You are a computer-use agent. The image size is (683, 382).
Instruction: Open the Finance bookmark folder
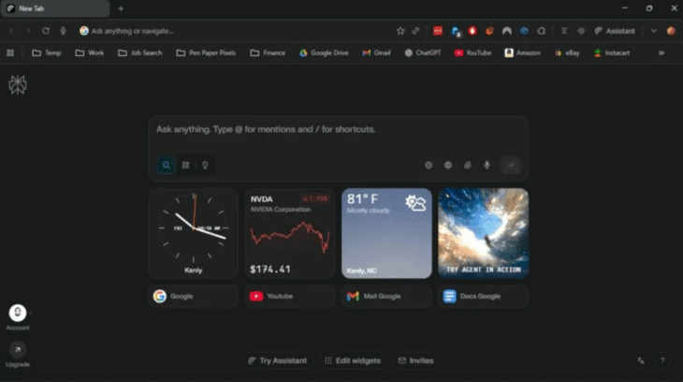[268, 53]
